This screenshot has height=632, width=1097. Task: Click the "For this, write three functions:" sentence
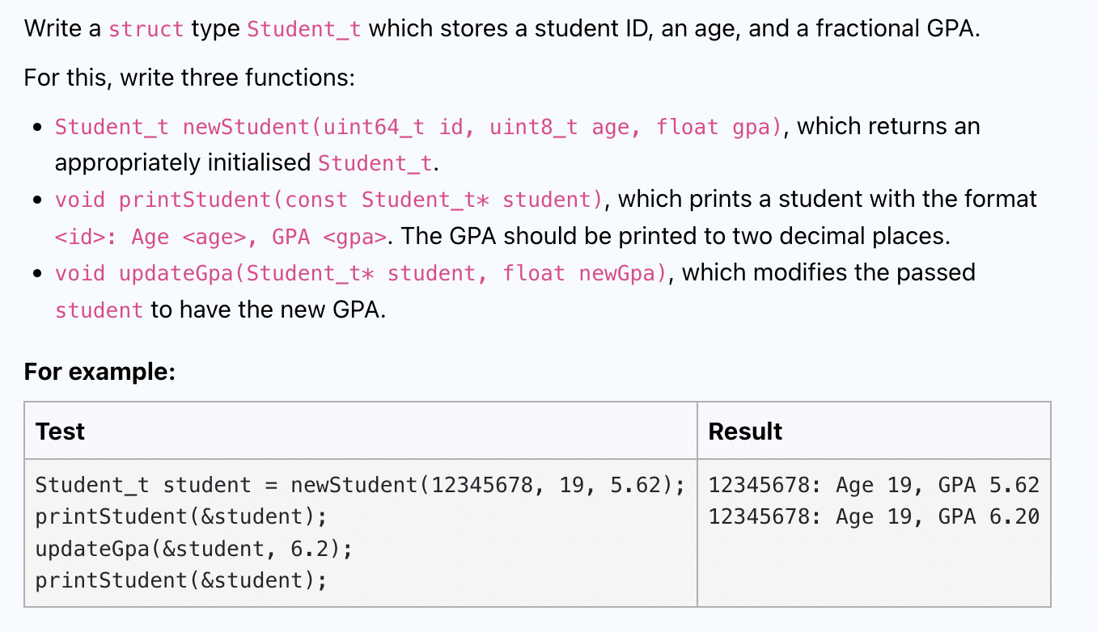(x=189, y=78)
